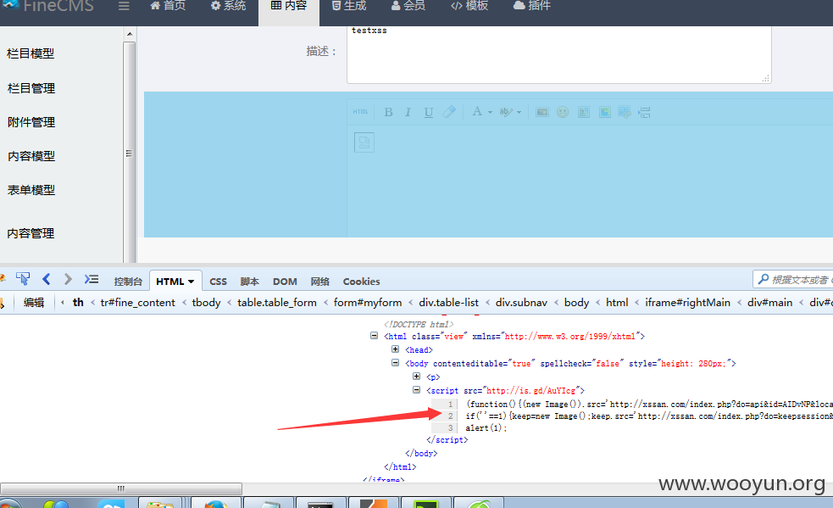This screenshot has width=833, height=508.
Task: Apply bold formatting in the editor
Action: [388, 112]
